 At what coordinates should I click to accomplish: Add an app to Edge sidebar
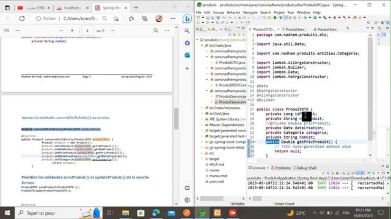point(187,68)
